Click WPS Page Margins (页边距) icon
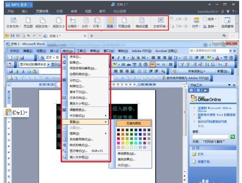Image resolution: width=242 pixels, height=183 pixels. 28,23
